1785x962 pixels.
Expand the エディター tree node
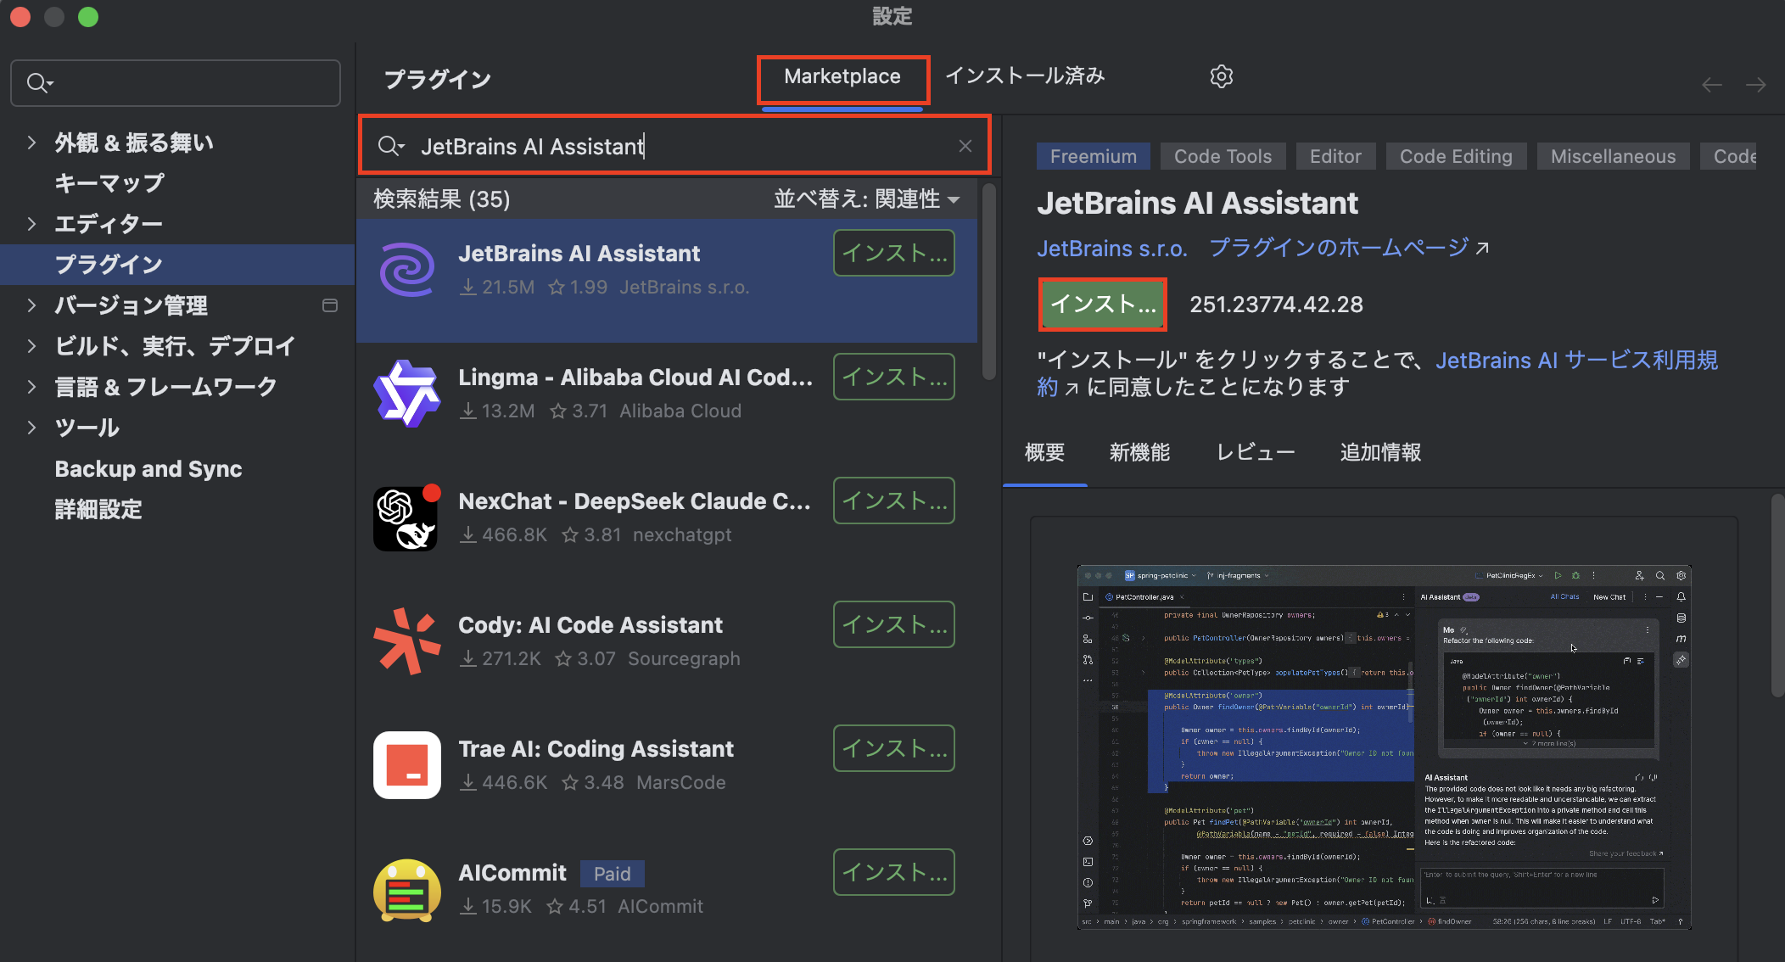(x=31, y=224)
